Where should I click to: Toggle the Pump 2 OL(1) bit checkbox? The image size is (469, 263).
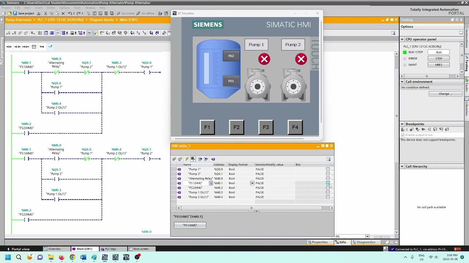pos(328,197)
